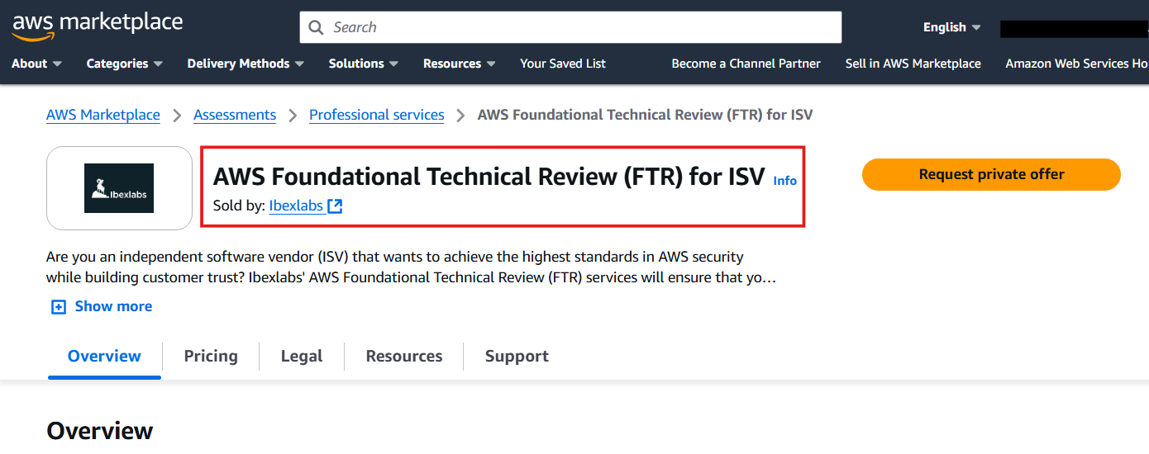Expand the Solutions menu
This screenshot has height=454, width=1149.
pos(363,64)
